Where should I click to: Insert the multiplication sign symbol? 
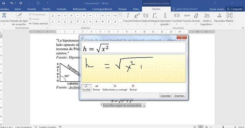pyautogui.click(x=84, y=15)
